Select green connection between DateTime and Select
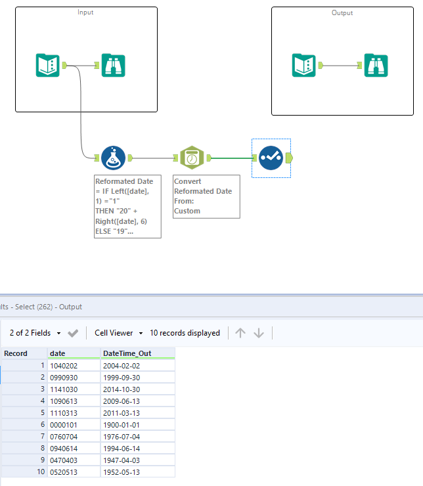Viewport: 423px width, 486px height. (x=233, y=158)
